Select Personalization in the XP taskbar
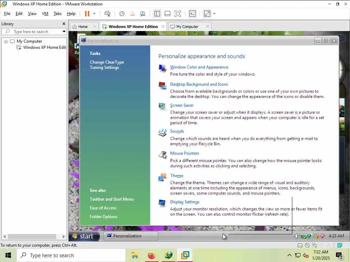 click(131, 236)
